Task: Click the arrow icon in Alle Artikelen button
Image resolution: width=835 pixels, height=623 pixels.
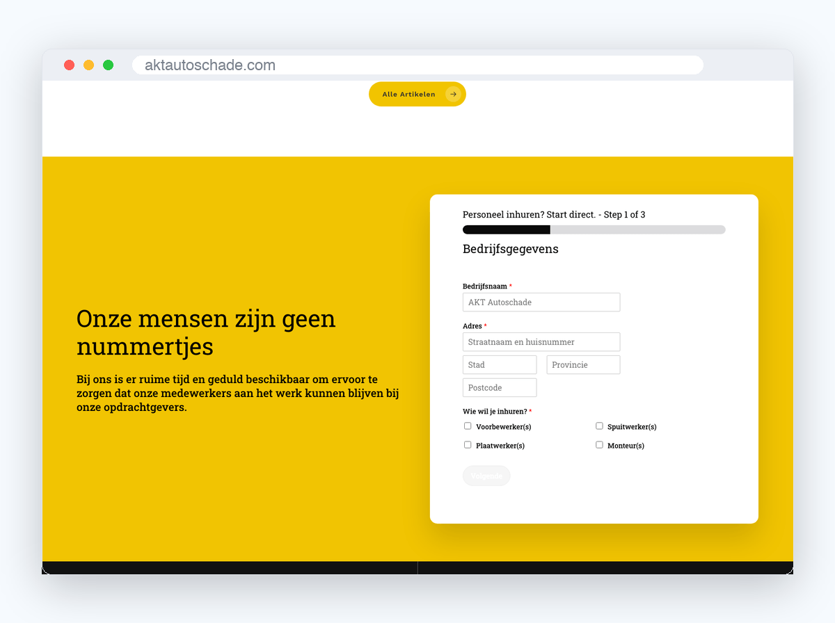Action: point(453,94)
